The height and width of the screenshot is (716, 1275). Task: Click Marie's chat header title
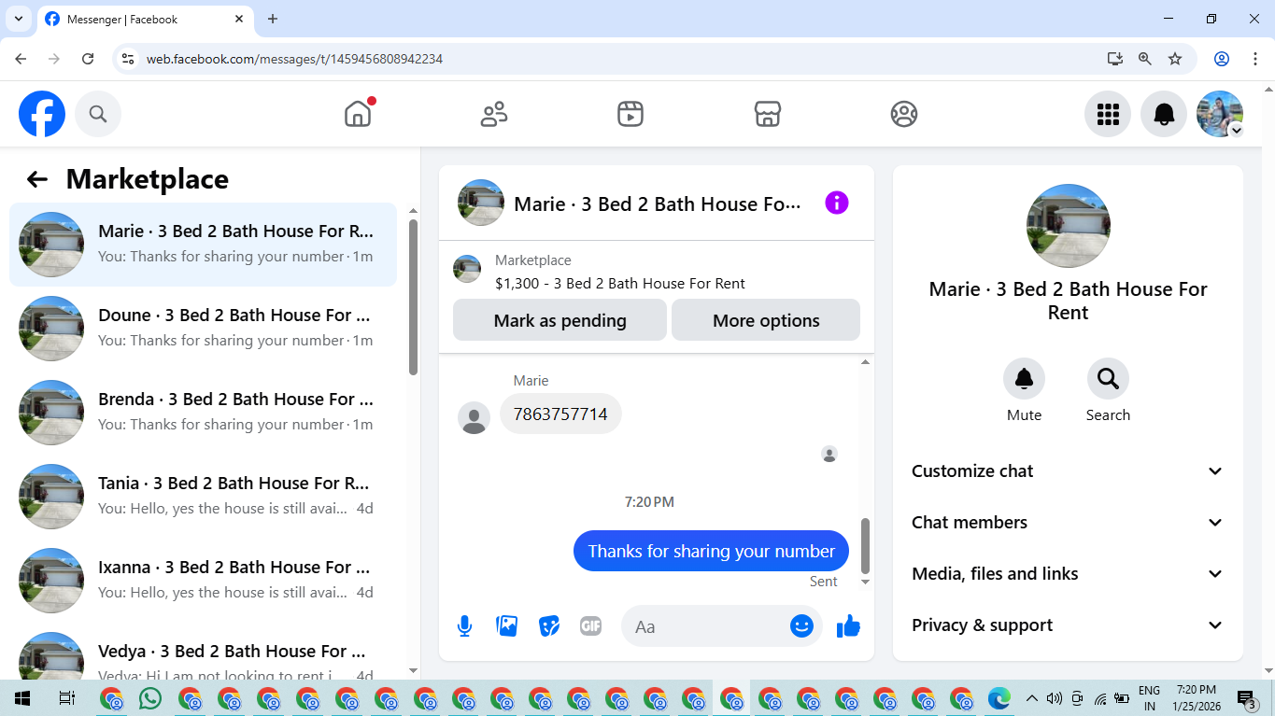[658, 204]
